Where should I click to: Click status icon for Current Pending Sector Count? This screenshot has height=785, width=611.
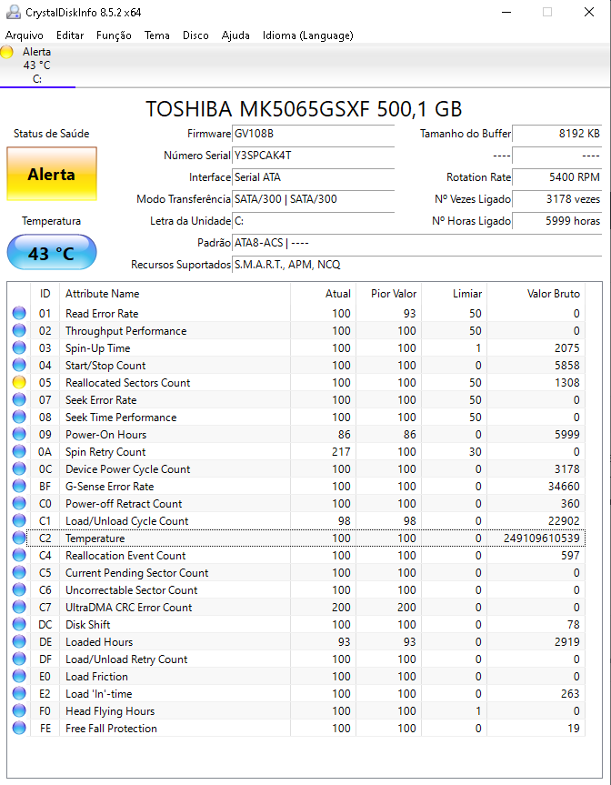pyautogui.click(x=19, y=573)
